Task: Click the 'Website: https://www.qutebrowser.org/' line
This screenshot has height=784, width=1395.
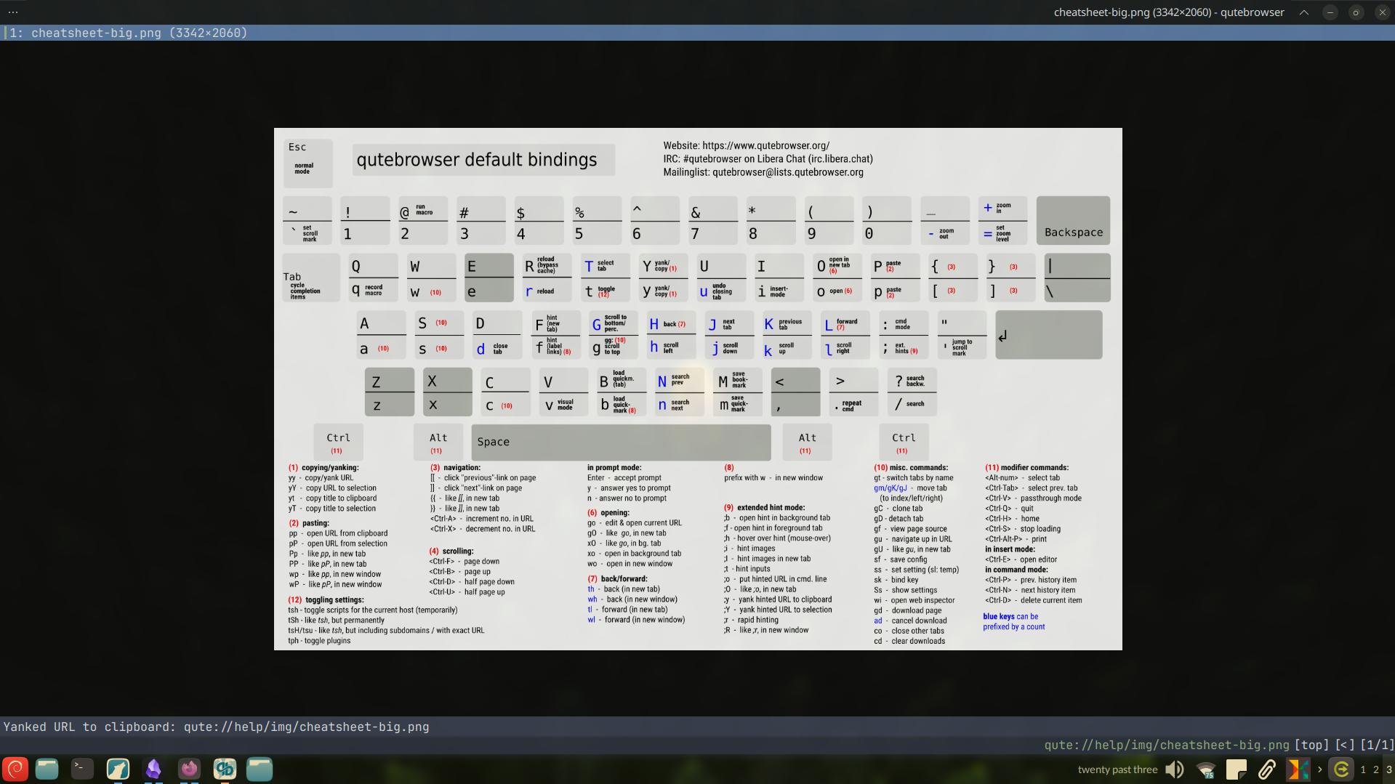Action: (x=746, y=145)
